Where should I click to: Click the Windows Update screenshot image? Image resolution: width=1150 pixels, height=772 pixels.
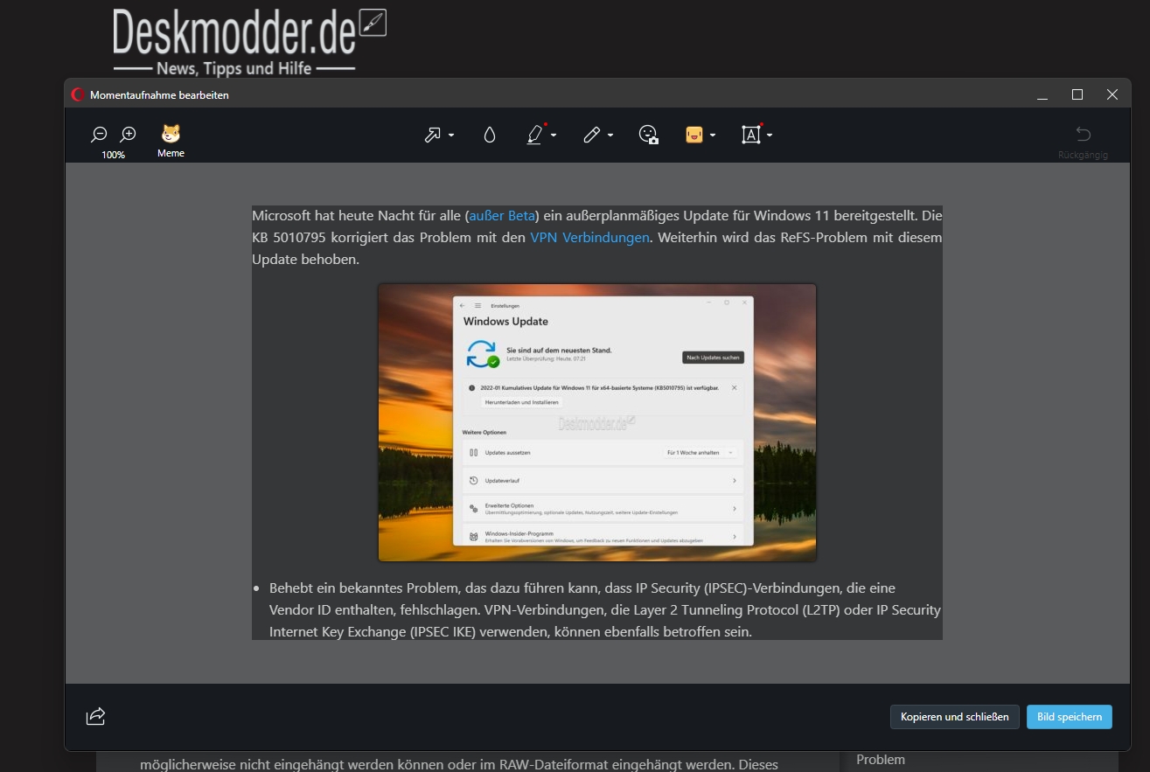click(597, 422)
